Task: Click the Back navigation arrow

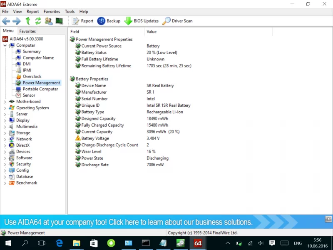Action: (x=6, y=21)
